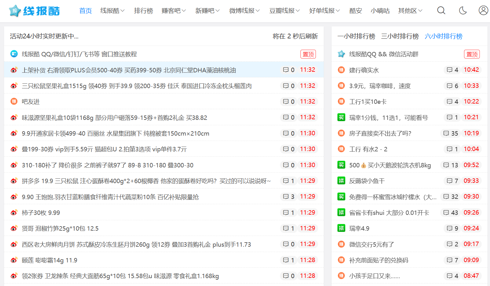Click the 活动24小时实时更新中 heading

click(x=44, y=36)
